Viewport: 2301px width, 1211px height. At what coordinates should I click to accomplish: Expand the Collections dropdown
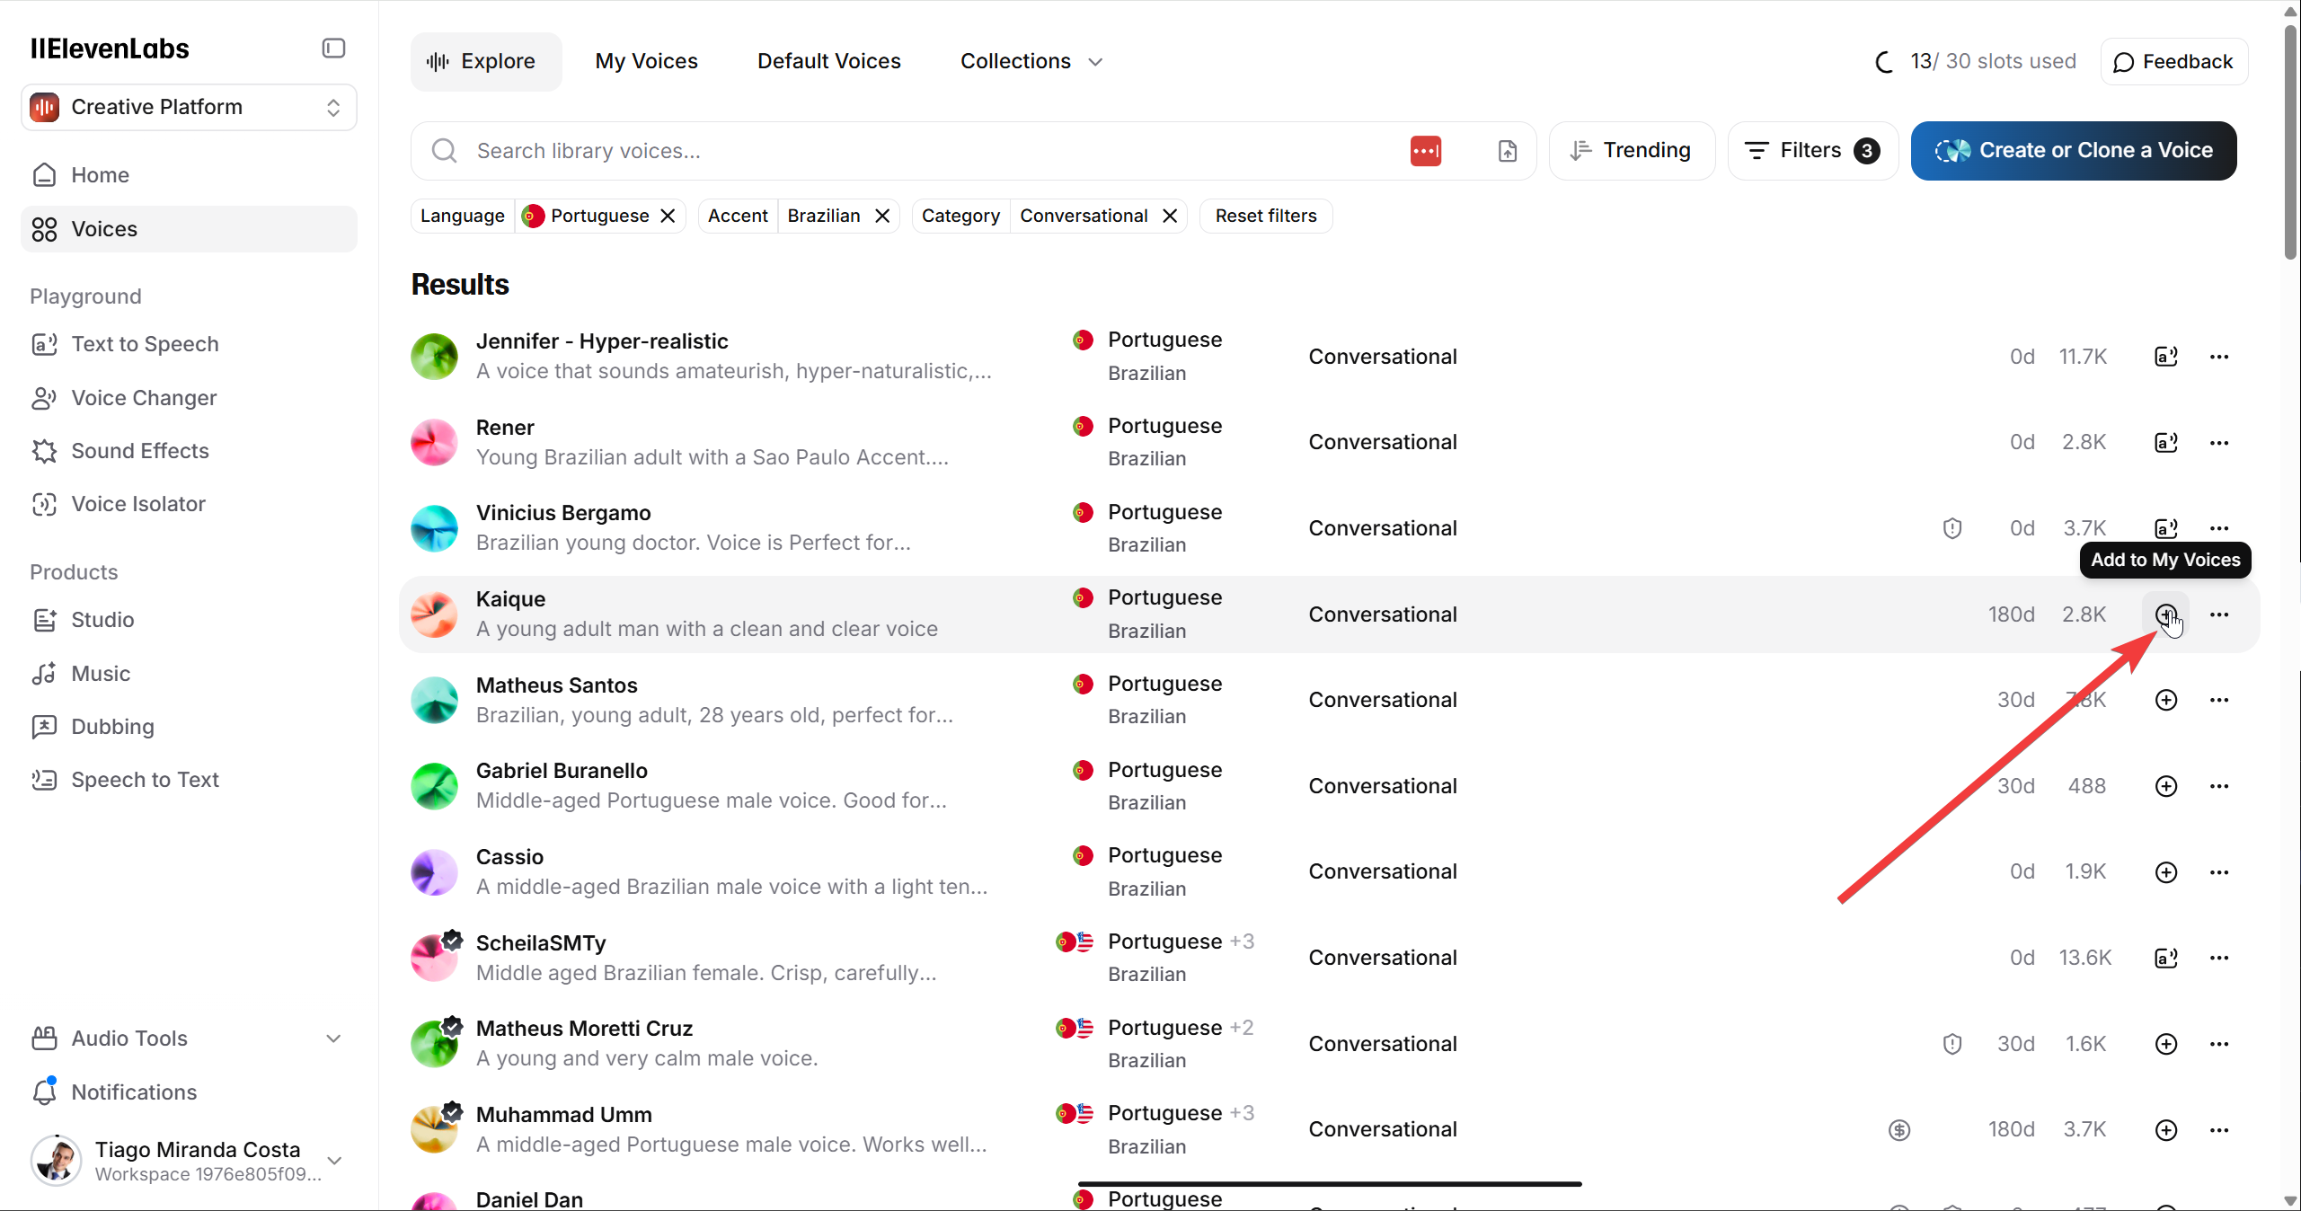click(1031, 61)
